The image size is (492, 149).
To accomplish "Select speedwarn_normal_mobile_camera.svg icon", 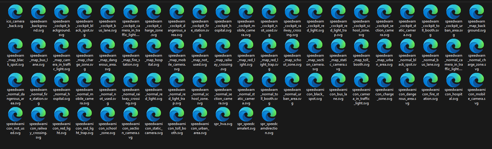I will click(x=85, y=80).
